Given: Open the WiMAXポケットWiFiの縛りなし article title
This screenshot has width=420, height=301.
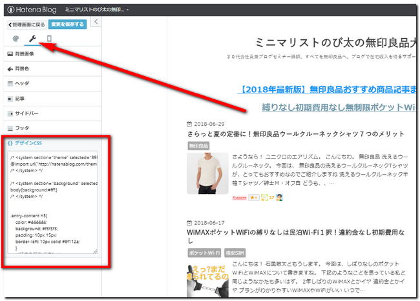Looking at the screenshot, I should tap(295, 237).
